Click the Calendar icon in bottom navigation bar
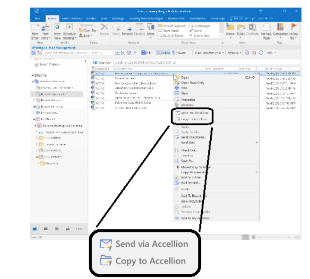Viewport: 310px width, 279px height. pyautogui.click(x=46, y=228)
